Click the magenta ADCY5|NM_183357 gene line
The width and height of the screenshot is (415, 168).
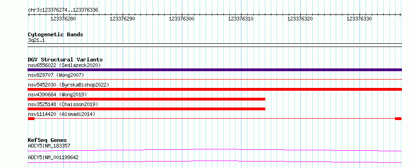click(x=215, y=150)
